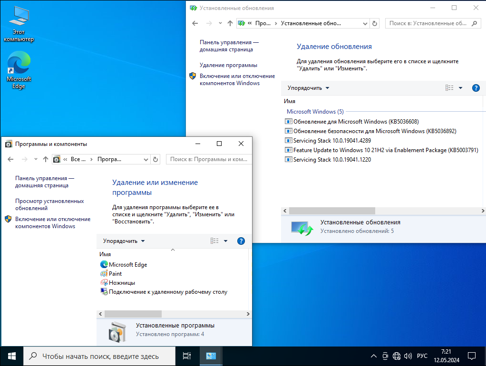Open Упорядочить dropdown in Установленные обновления
Image resolution: width=486 pixels, height=366 pixels.
[x=308, y=88]
